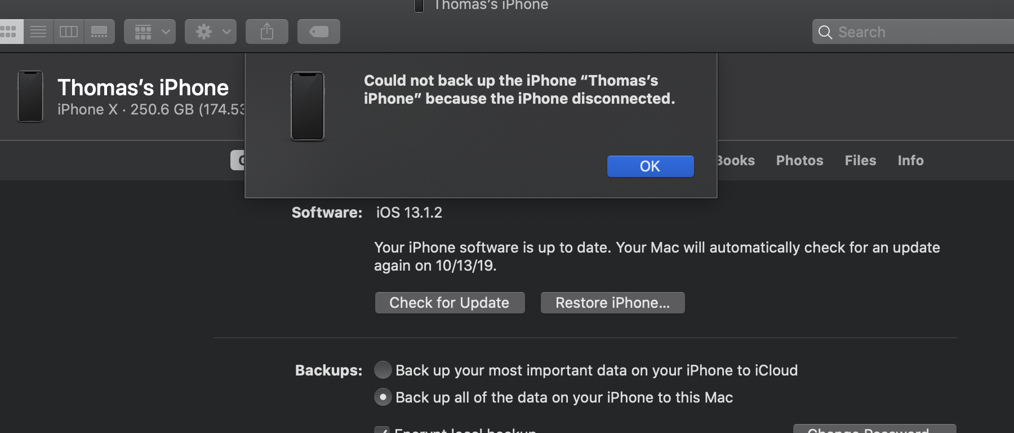
Task: Click Restore iPhone button
Action: point(612,303)
